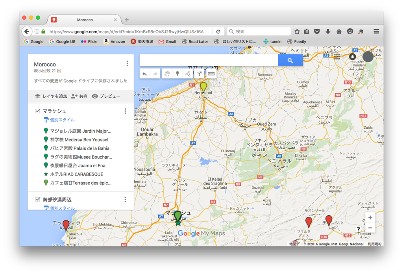Screen dimensions: 403x274
Task: Select マジョレル庭園 Jardin Major... item
Action: [x=78, y=131]
